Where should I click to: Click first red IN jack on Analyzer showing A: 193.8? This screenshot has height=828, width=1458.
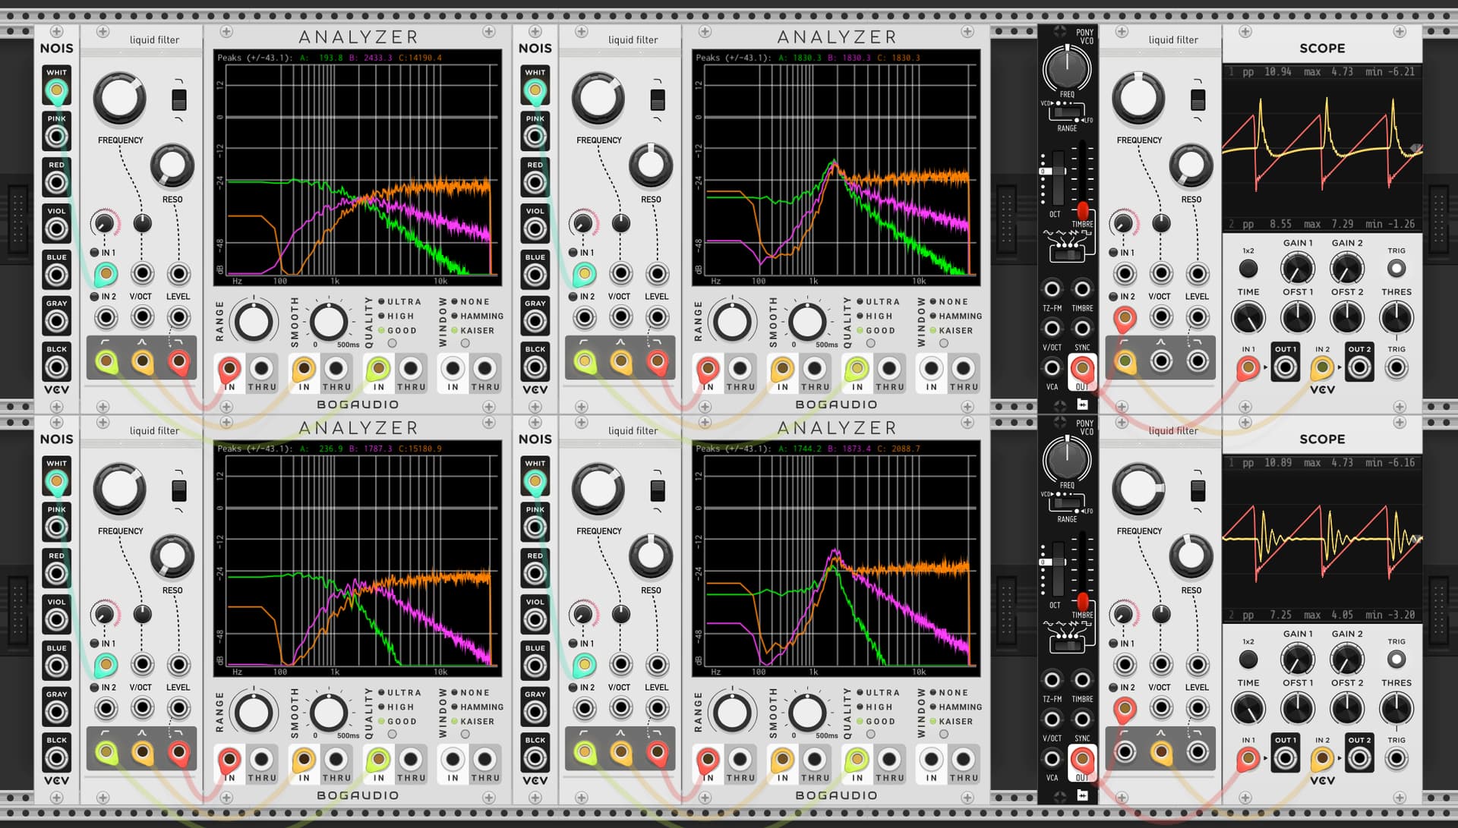pos(229,370)
